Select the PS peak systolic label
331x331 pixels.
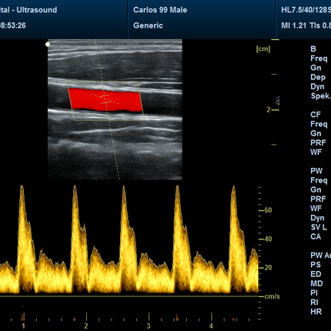(316, 265)
